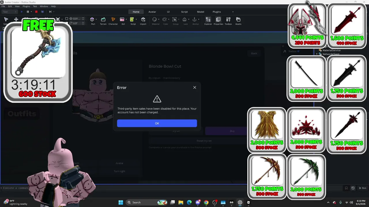Click the Run button in the command bar

point(362,188)
